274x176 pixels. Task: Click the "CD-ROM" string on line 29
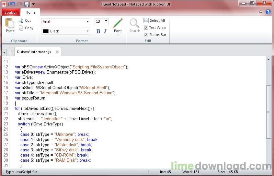coord(64,155)
